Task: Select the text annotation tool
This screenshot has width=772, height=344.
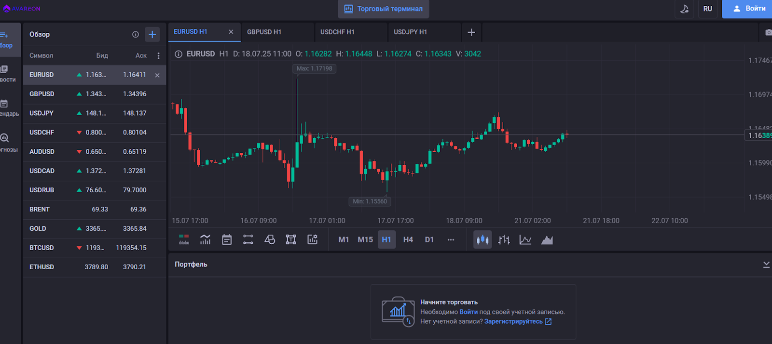Action: (291, 239)
